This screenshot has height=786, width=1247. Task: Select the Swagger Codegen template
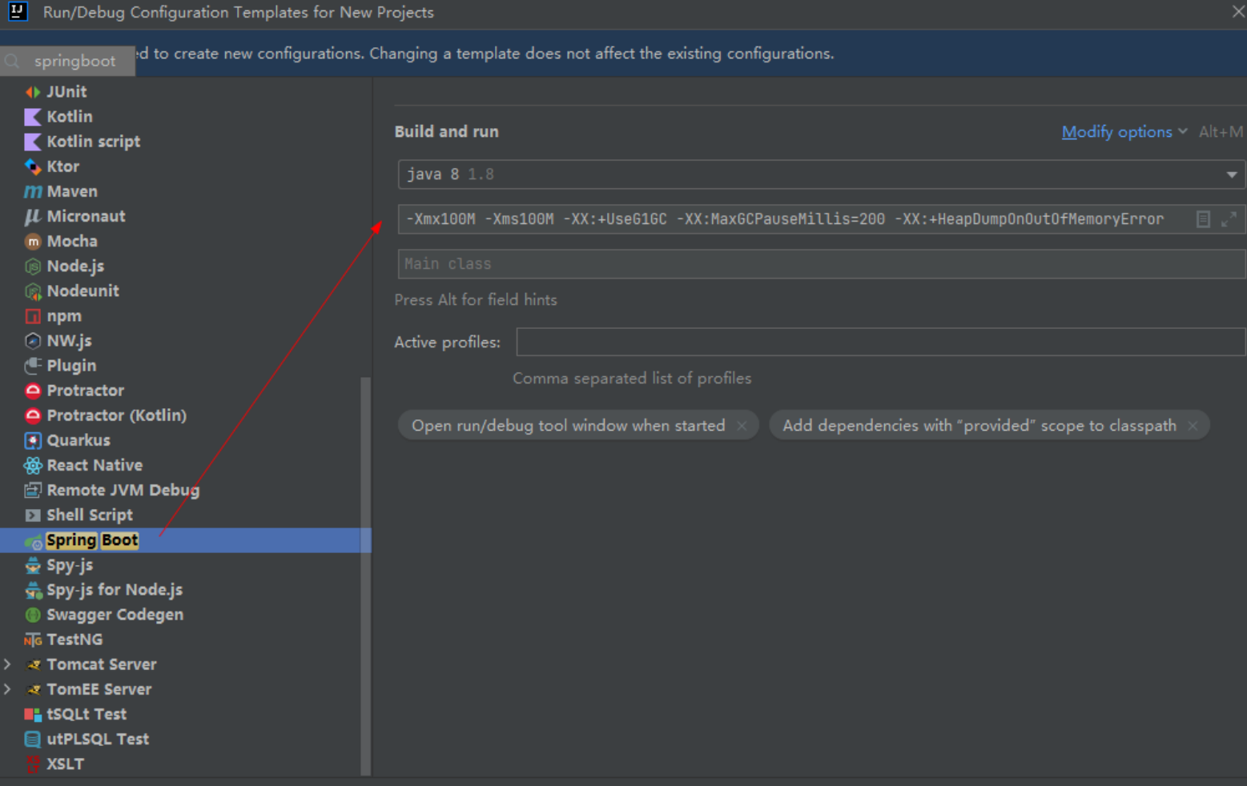(115, 615)
